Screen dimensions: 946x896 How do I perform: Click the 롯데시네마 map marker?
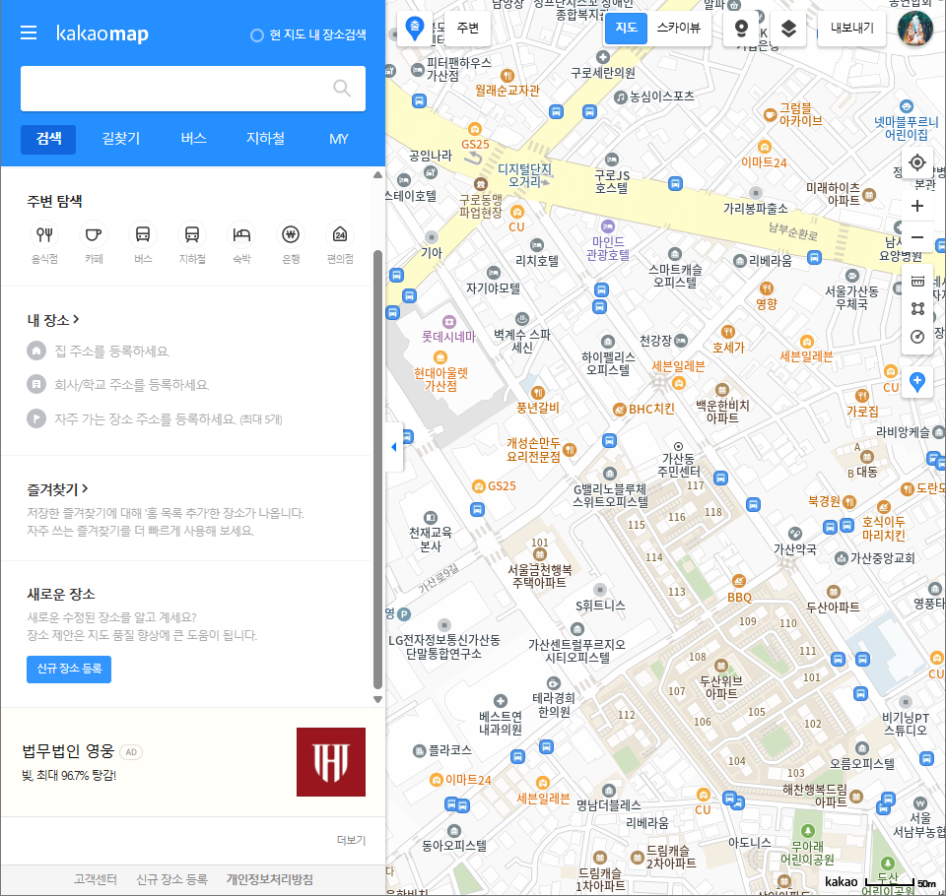pyautogui.click(x=449, y=322)
